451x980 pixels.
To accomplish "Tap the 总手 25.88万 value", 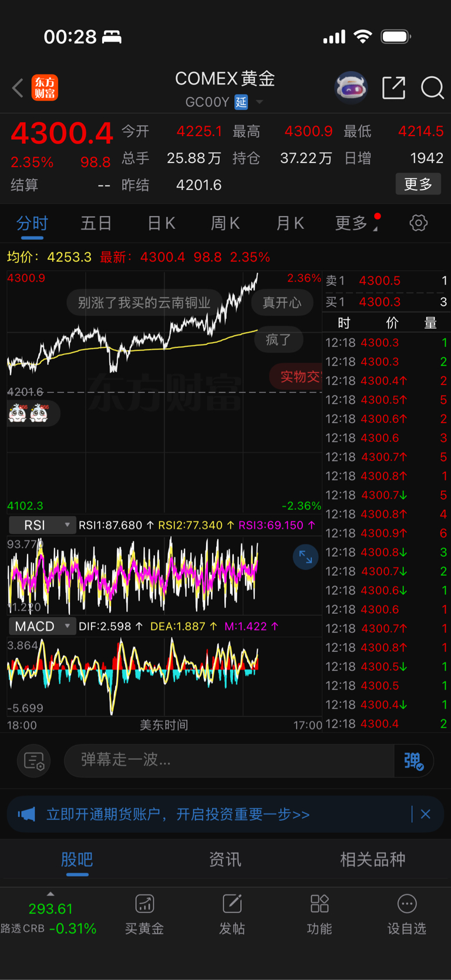I will [x=194, y=158].
